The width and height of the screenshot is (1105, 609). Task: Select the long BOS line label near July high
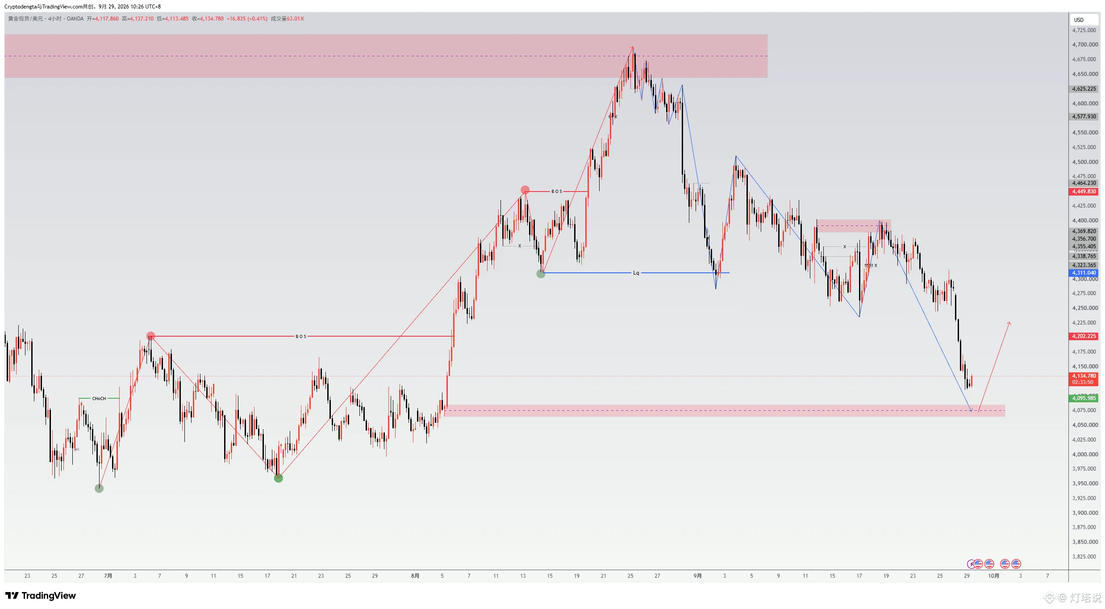tap(301, 337)
